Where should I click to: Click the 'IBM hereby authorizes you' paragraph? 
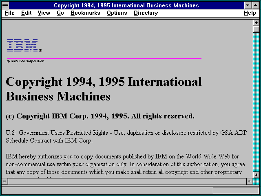(125, 166)
